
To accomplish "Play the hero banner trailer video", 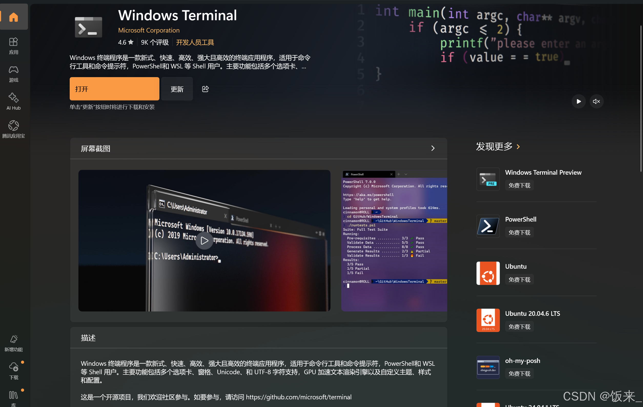I will pos(578,101).
